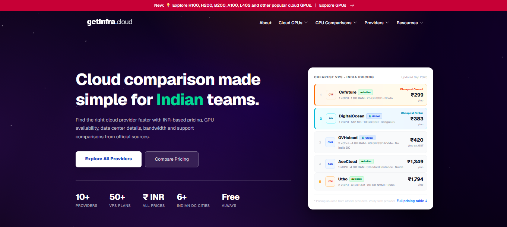Click the Indian badge next to Cyfuture

(365, 92)
